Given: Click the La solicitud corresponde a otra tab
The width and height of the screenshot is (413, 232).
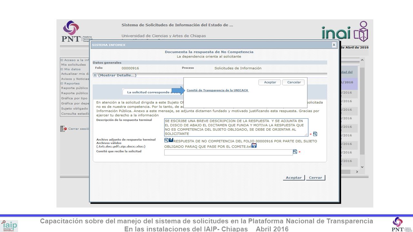Looking at the screenshot, I should coord(154,92).
